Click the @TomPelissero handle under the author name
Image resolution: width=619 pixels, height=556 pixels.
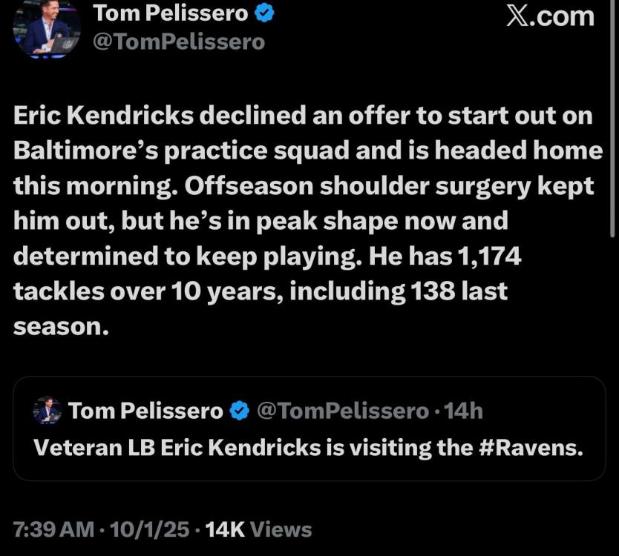click(178, 42)
